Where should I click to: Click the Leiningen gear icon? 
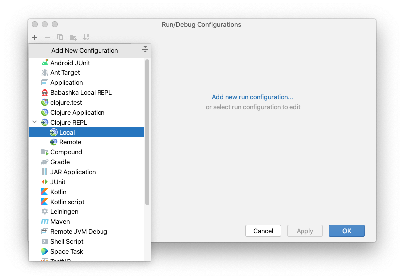(x=45, y=211)
